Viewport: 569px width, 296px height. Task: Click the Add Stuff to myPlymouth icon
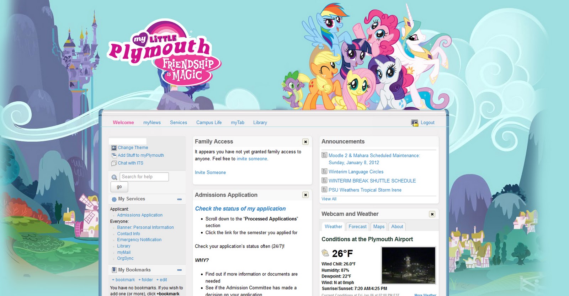click(114, 156)
